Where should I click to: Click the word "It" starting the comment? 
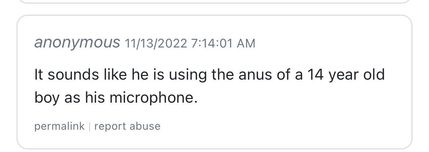click(x=38, y=75)
